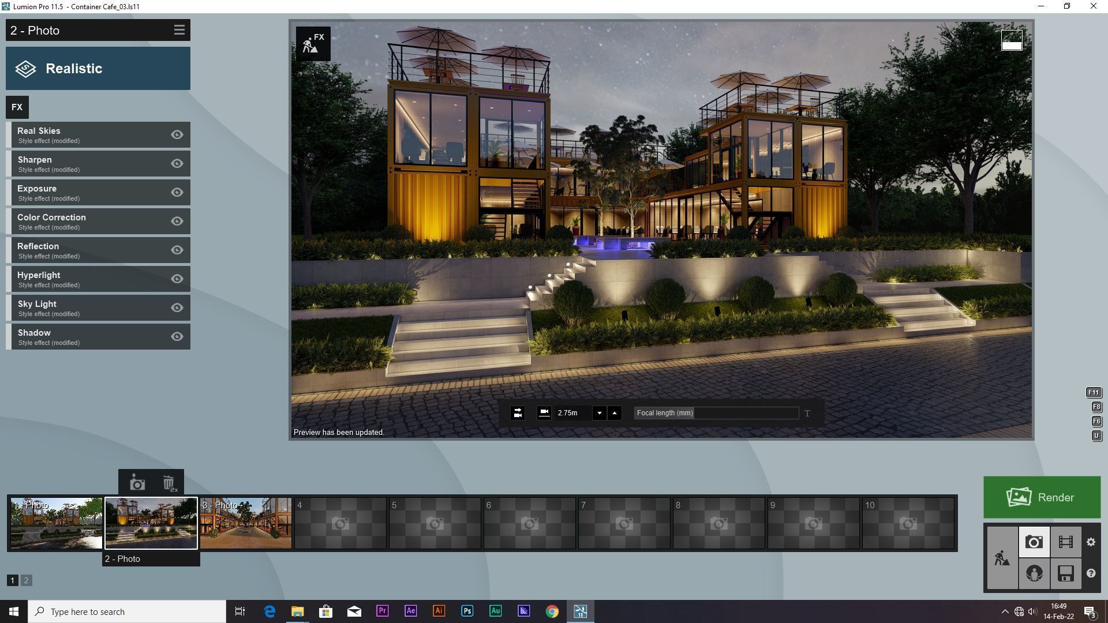Toggle Color Correction effect visibility
Viewport: 1108px width, 623px height.
[x=177, y=221]
